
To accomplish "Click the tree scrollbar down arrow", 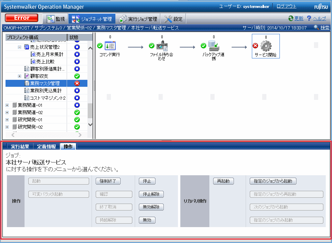I will (90, 124).
